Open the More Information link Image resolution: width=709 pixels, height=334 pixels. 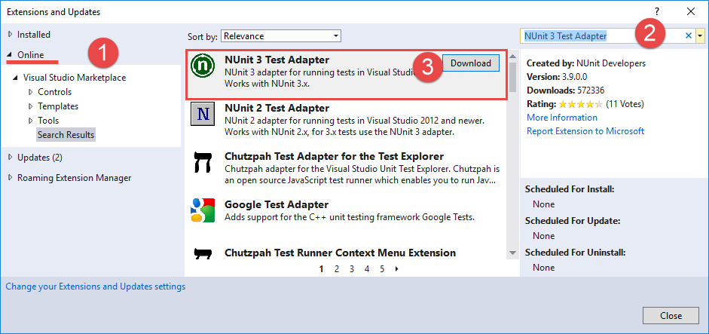tap(561, 118)
